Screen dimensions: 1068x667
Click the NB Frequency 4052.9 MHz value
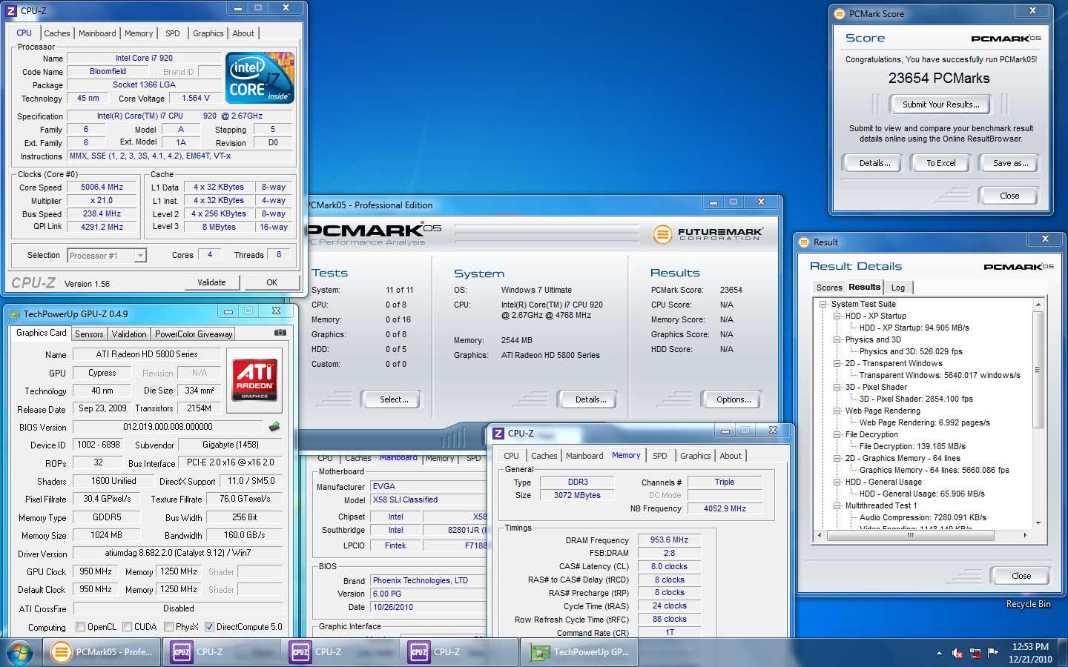pos(724,508)
